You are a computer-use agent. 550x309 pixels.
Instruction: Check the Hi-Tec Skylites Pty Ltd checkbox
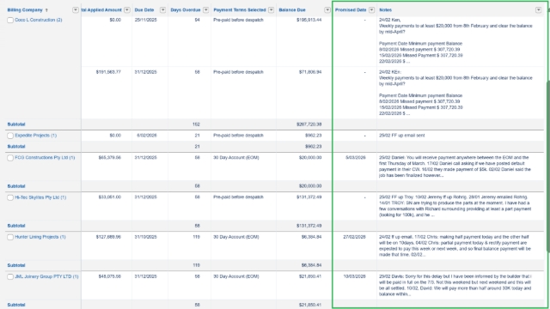tap(10, 197)
